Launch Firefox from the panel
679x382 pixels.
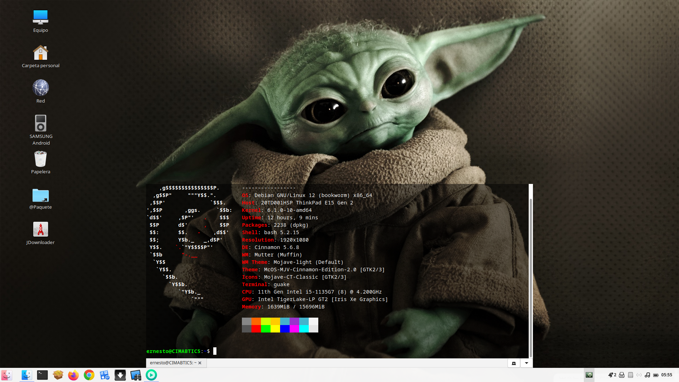(74, 375)
